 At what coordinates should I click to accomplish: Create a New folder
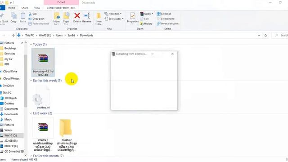pos(99,19)
